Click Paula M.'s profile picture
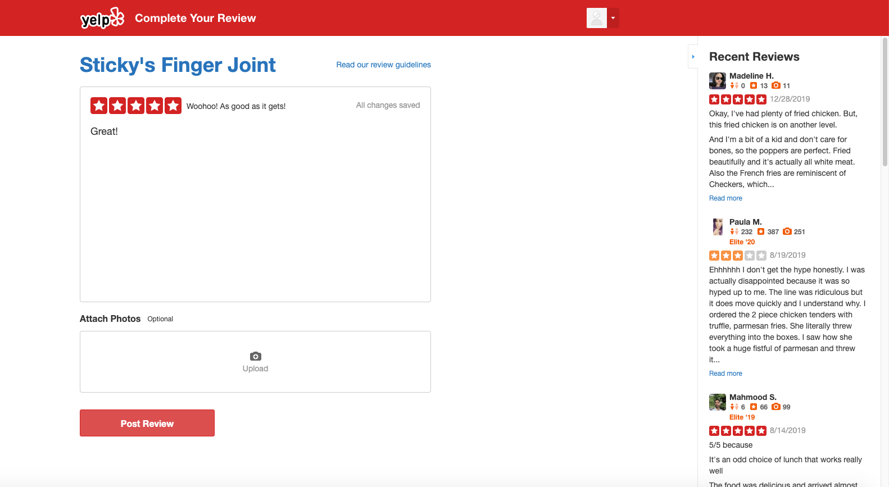The height and width of the screenshot is (487, 889). [718, 227]
